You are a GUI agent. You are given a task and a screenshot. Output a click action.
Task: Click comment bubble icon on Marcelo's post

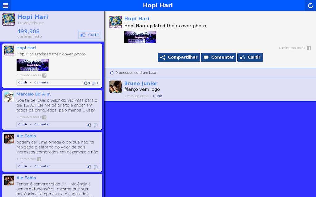click(x=96, y=125)
